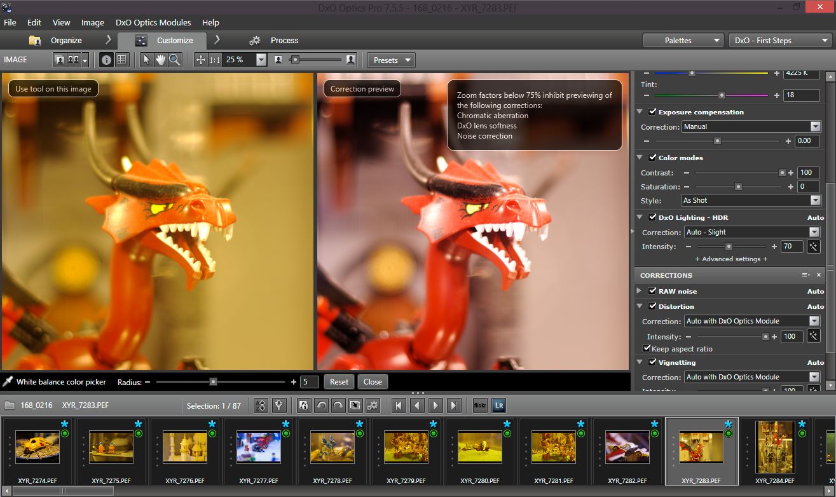Select the XYR_7277.PEF thumbnail

(x=258, y=447)
